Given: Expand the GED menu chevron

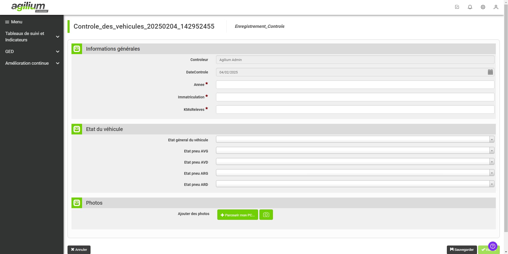Looking at the screenshot, I should 57,51.
